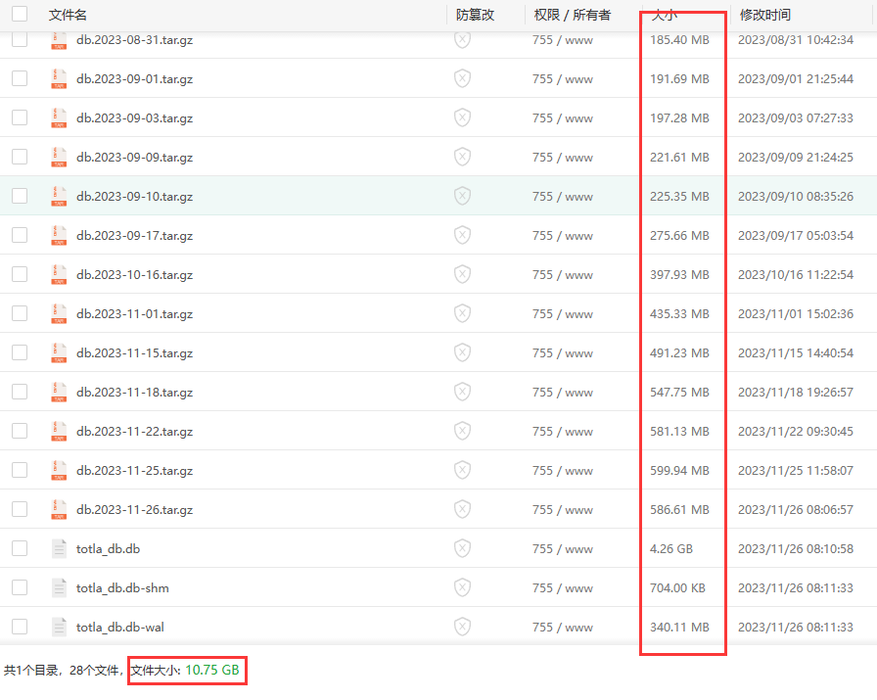Toggle tamper-proof shield for db.2023-09-09.tar.gz
This screenshot has width=877, height=700.
(462, 157)
